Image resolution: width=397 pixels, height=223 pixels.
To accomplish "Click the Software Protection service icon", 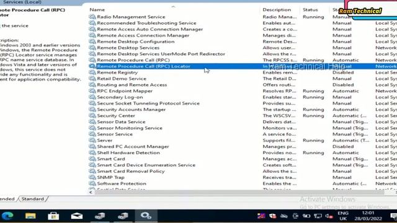I will point(92,183).
